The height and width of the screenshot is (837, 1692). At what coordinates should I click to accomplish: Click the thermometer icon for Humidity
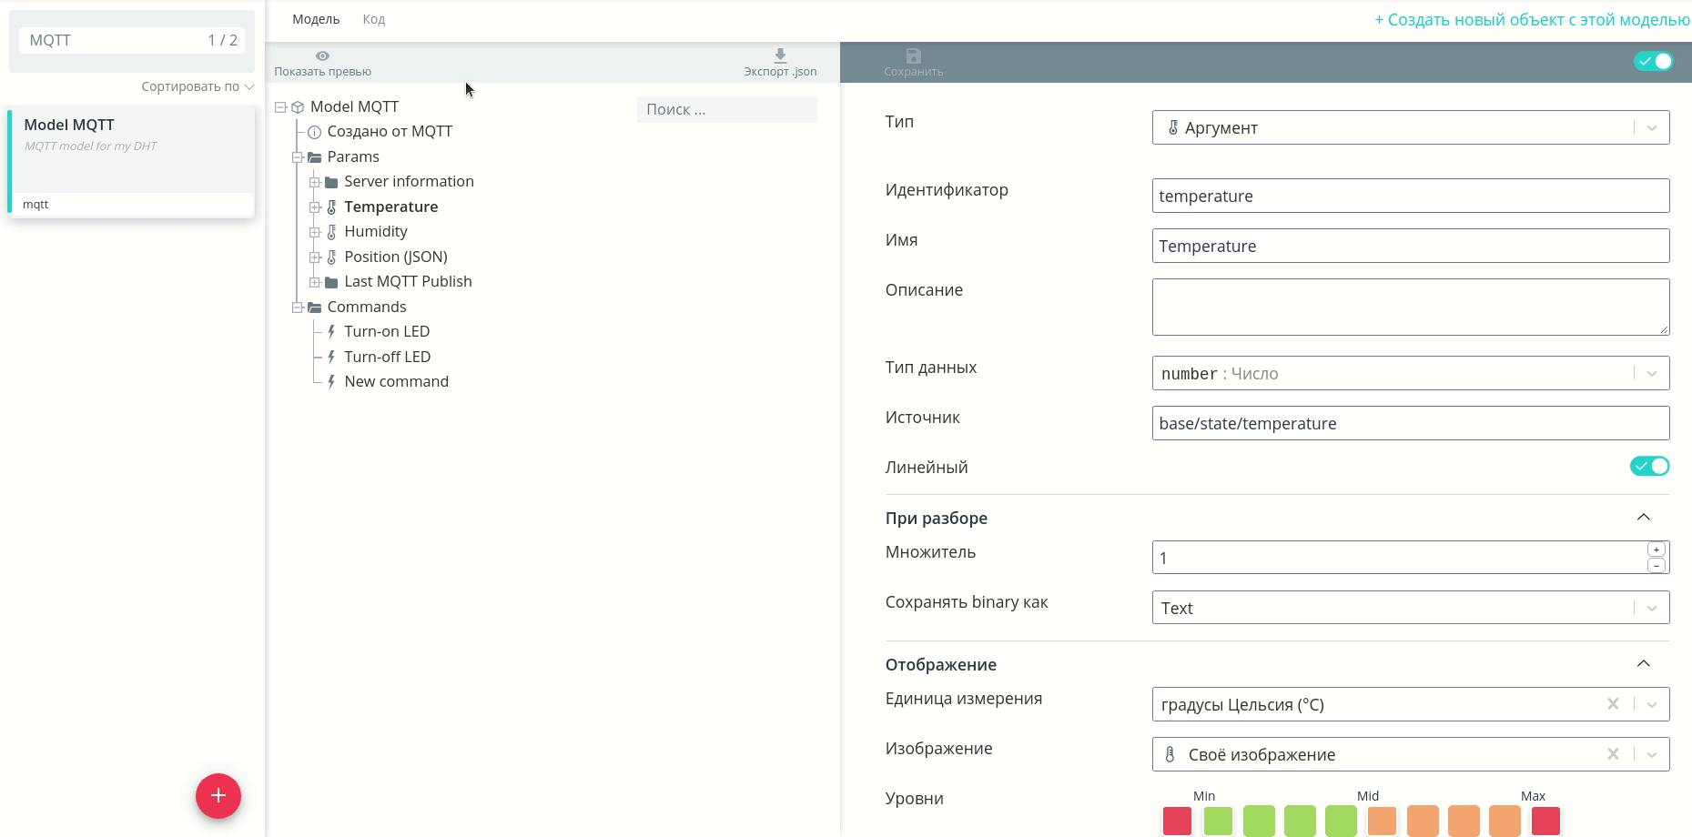[x=331, y=232]
